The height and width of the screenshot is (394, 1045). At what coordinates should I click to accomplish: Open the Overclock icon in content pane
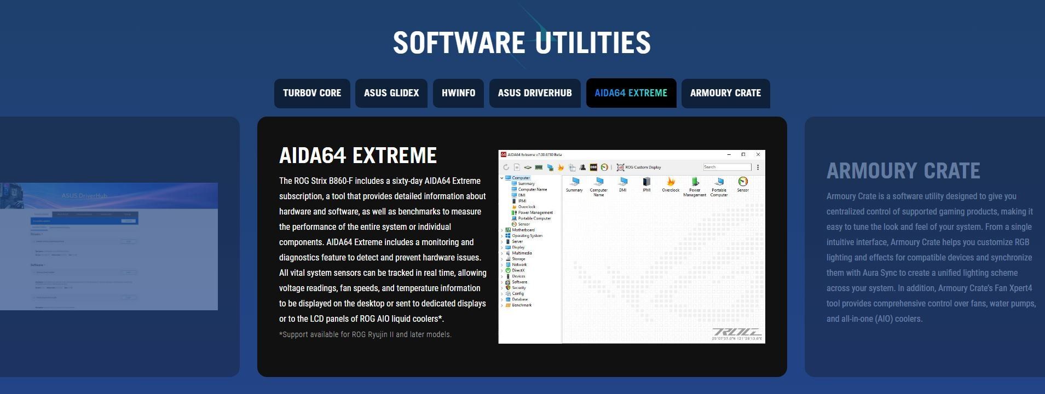coord(671,184)
